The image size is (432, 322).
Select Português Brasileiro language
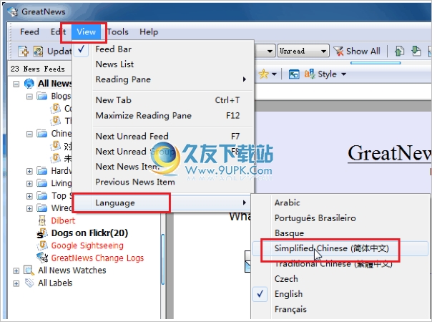(340, 218)
